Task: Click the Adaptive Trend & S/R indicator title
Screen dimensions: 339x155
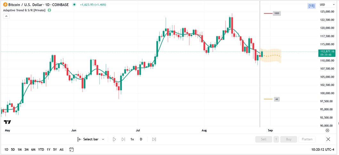Action: [x=24, y=10]
